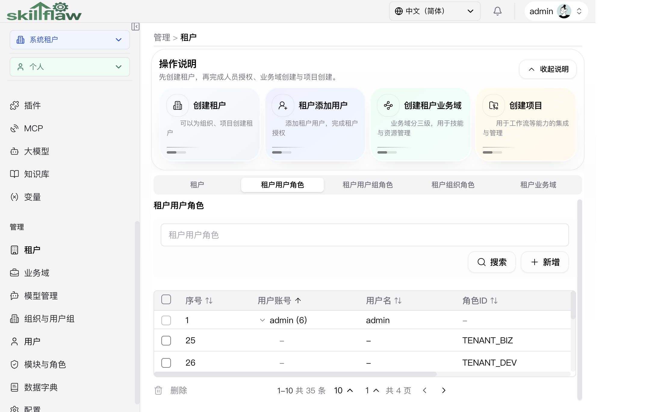Click the 知识库 book icon
The image size is (655, 412).
(14, 174)
